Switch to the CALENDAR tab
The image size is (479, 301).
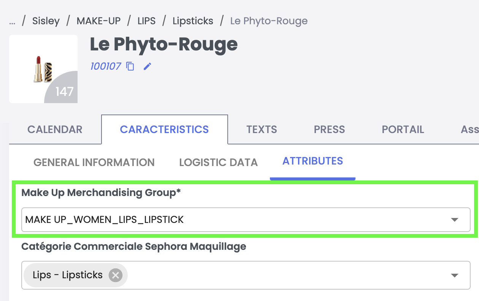click(x=55, y=130)
